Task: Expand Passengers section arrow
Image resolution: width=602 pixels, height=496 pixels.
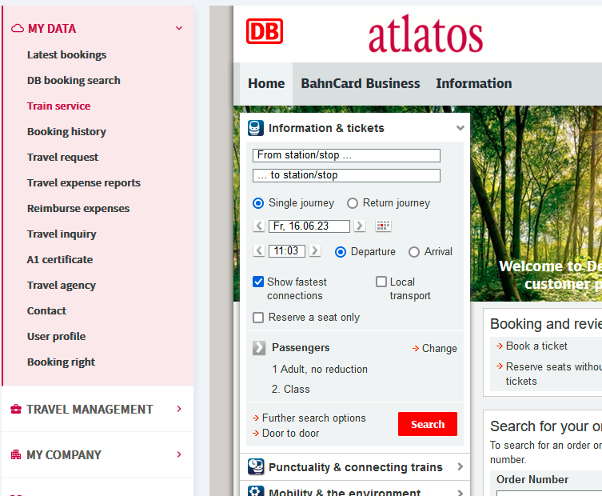Action: (259, 348)
